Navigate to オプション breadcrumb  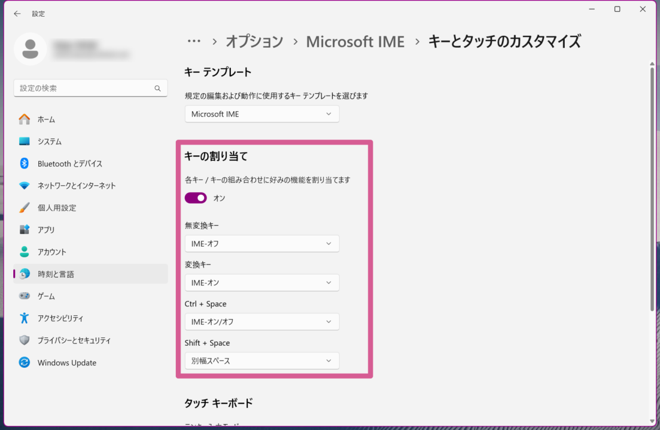[255, 42]
